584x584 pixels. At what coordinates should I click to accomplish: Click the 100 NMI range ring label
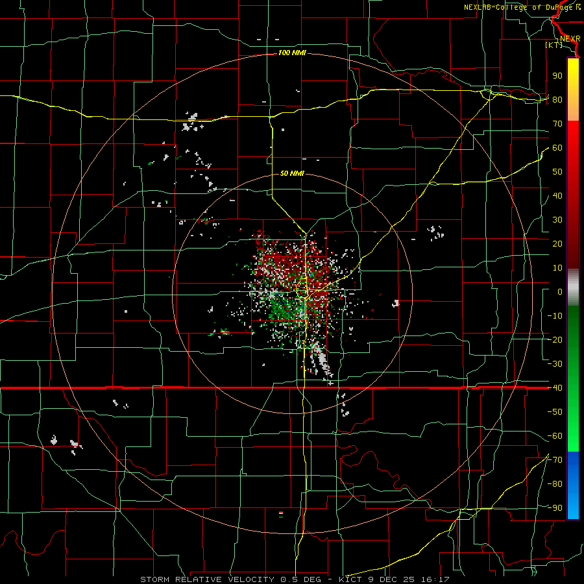[x=292, y=53]
